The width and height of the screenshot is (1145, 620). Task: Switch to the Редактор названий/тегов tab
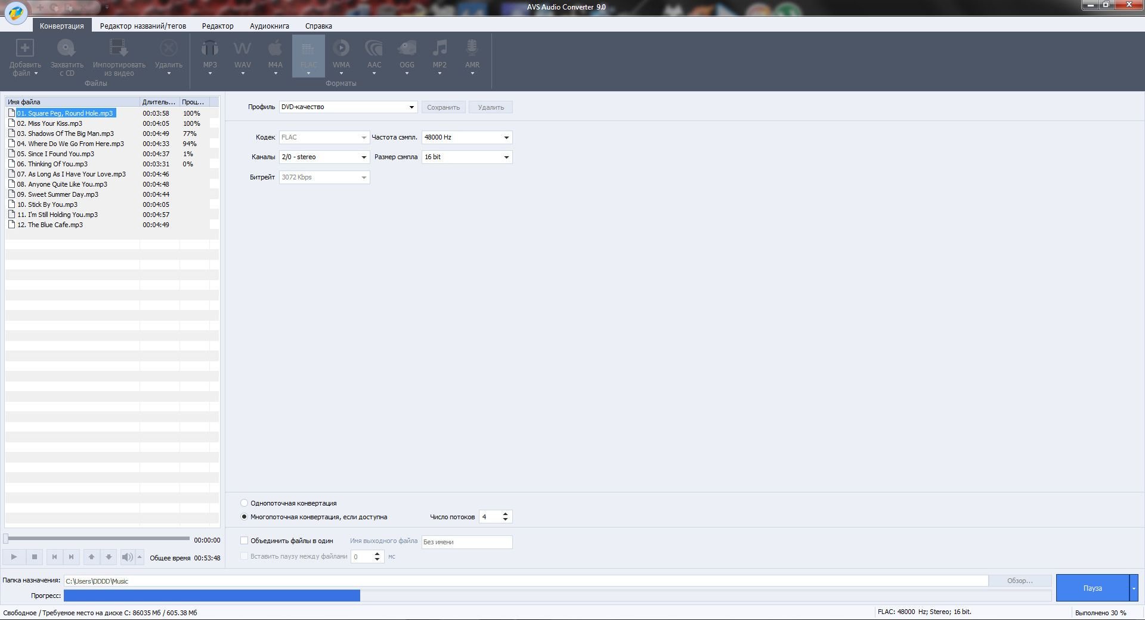[143, 26]
